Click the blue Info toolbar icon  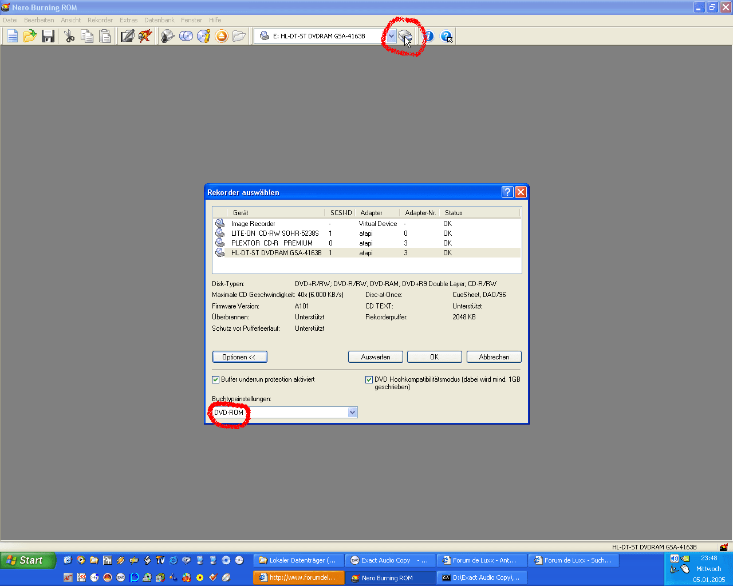pos(428,36)
